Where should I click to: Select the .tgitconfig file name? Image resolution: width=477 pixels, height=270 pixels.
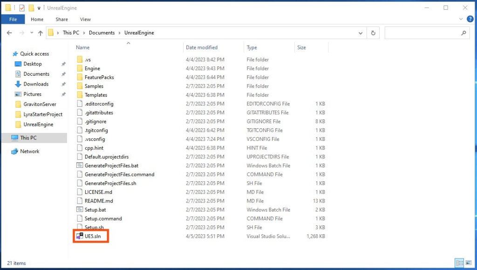[x=96, y=130]
